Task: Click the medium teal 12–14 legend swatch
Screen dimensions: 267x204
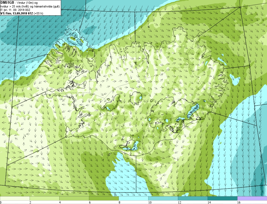Action: coord(193,198)
